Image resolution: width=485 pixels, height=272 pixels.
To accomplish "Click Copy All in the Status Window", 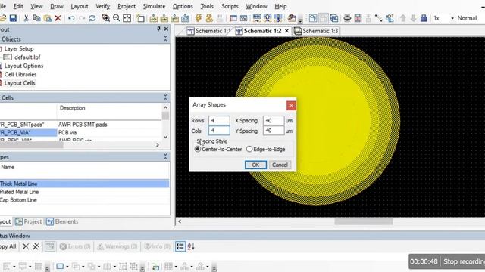I will pyautogui.click(x=8, y=246).
